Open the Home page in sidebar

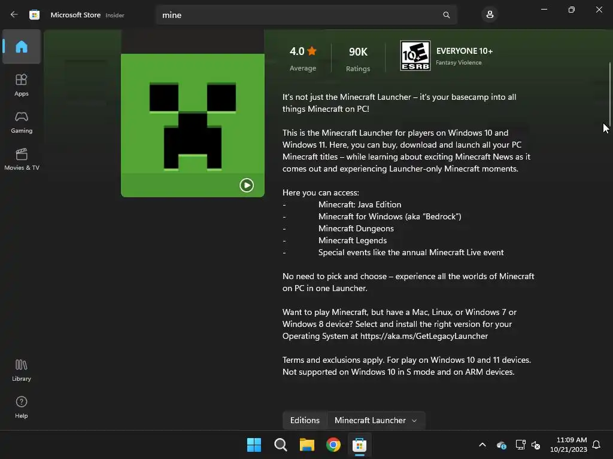click(22, 47)
